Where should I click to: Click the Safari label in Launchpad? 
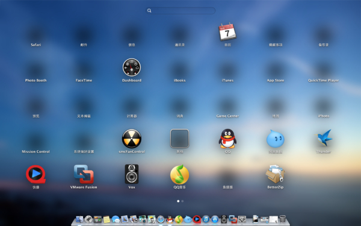coord(35,45)
